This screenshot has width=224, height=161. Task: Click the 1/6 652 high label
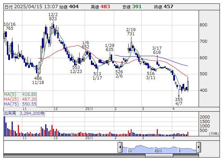[x=85, y=45]
